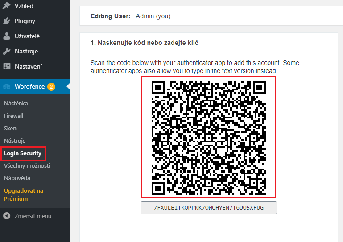Click the Zmenšit menu collapse arrow icon
Image resolution: width=343 pixels, height=242 pixels.
click(x=7, y=216)
